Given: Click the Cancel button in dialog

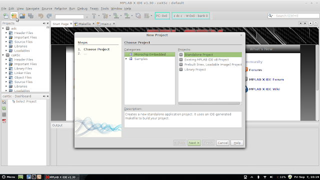Looking at the screenshot, I should (x=222, y=143).
